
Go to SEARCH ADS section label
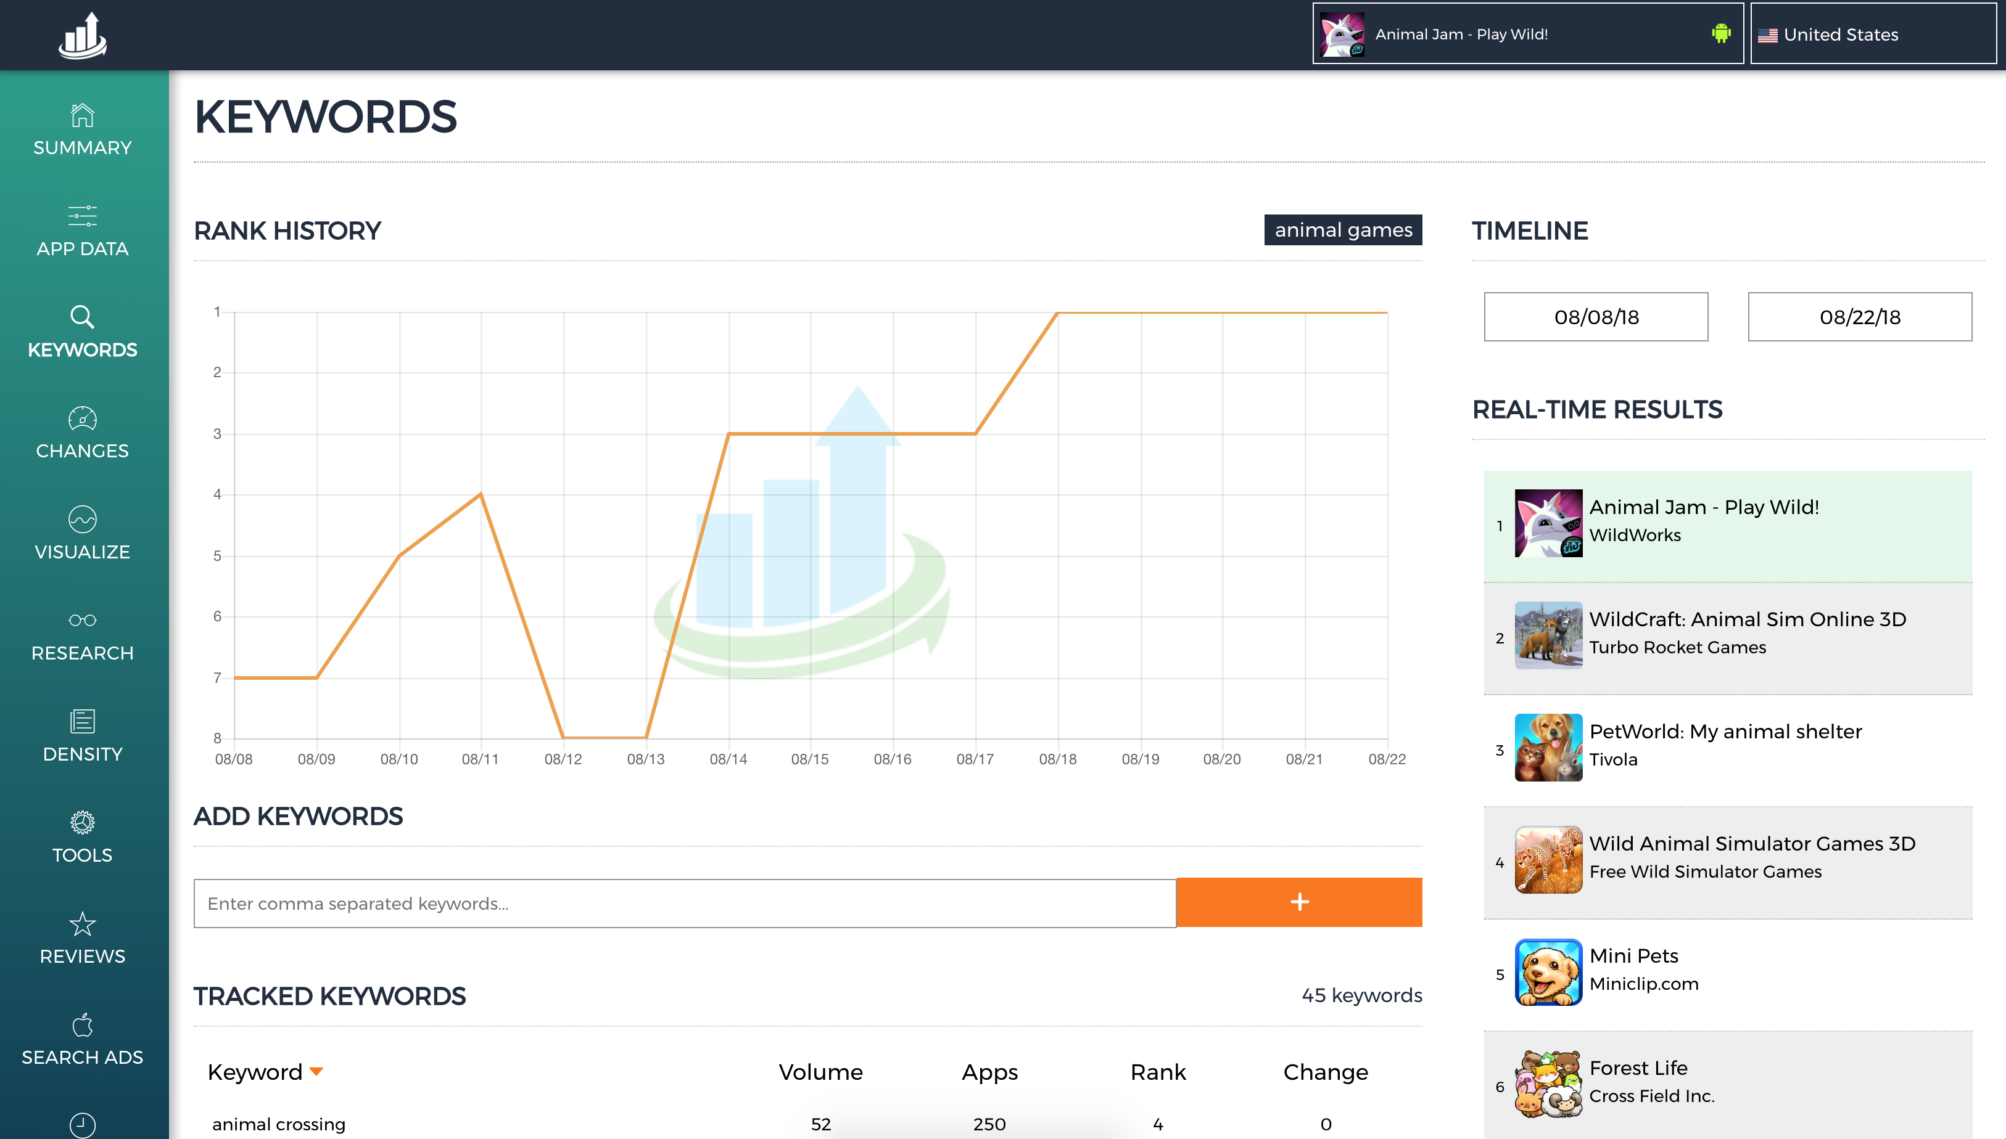point(82,1057)
